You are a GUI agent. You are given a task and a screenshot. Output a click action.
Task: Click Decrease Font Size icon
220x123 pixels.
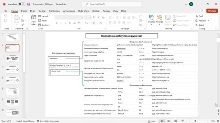point(98,17)
